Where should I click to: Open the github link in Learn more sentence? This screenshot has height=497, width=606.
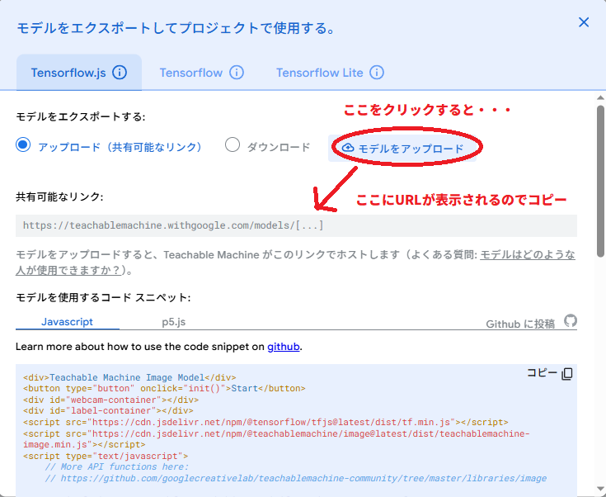pos(284,347)
